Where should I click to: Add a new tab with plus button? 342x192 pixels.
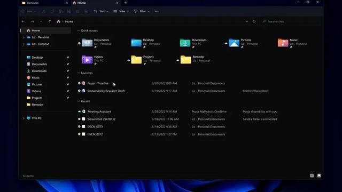(126, 3)
